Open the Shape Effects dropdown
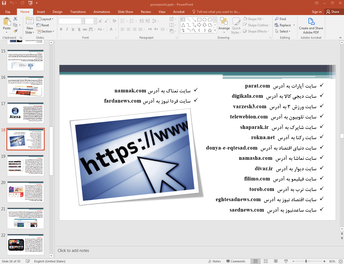 click(x=256, y=31)
